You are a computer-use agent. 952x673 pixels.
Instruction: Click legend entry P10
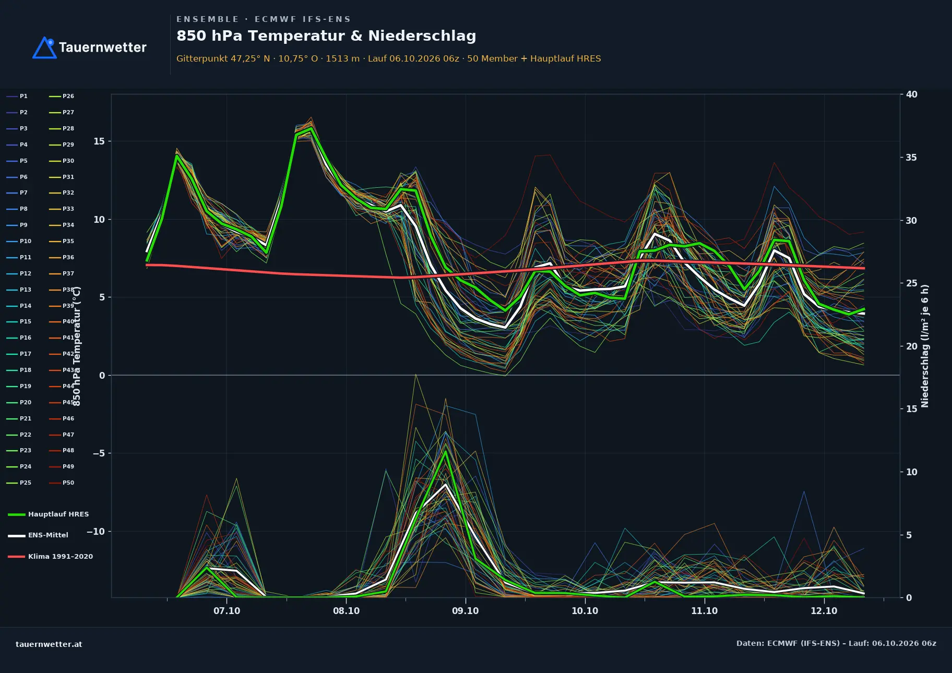(19, 242)
